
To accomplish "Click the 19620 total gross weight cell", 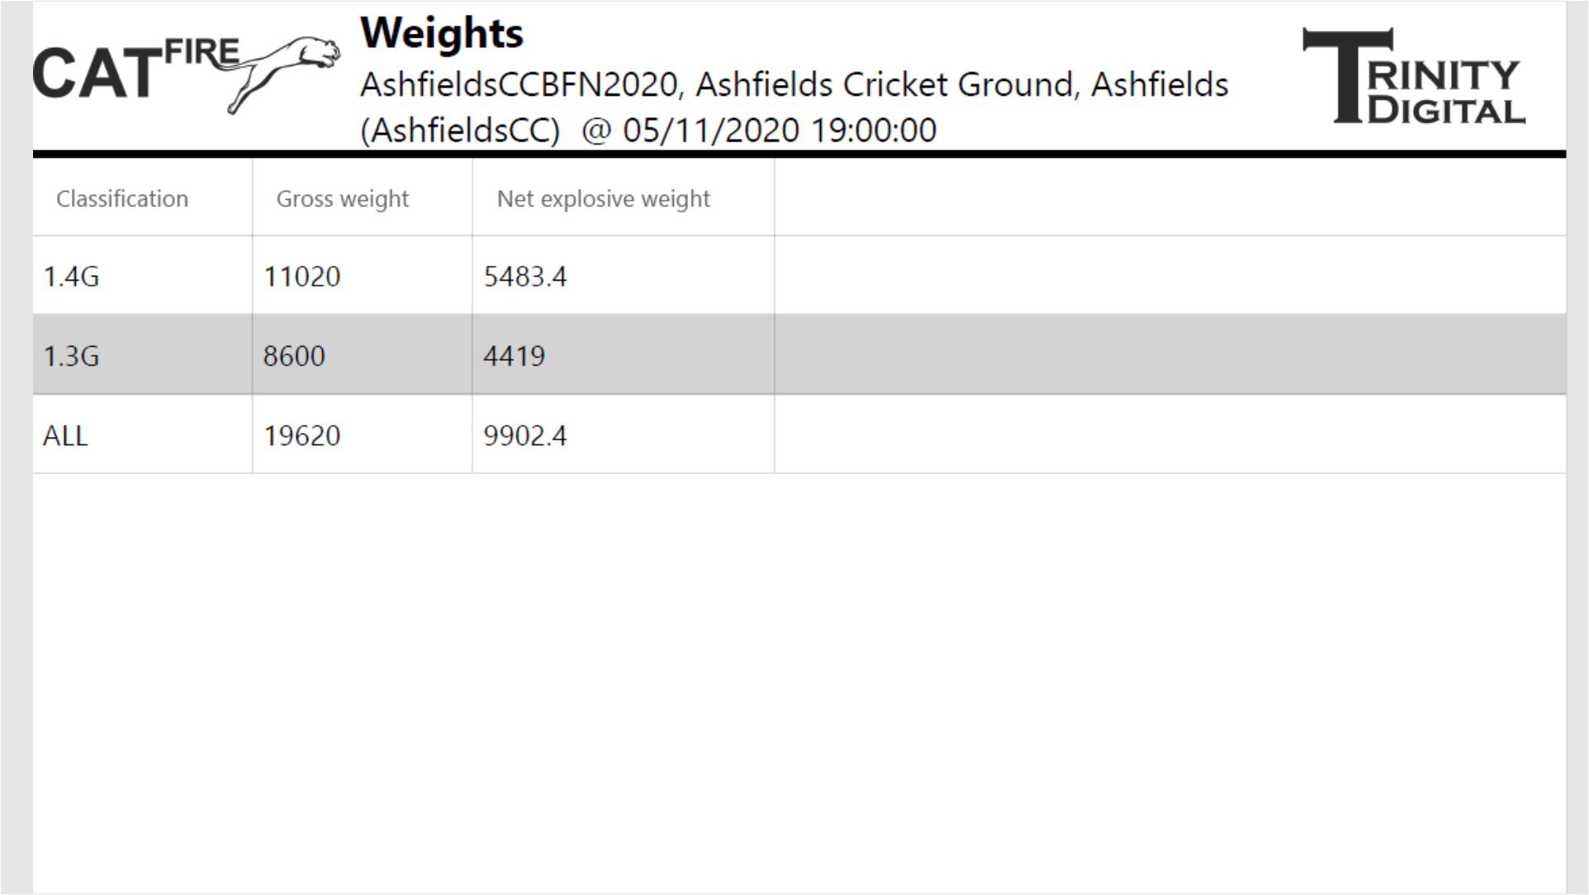I will pyautogui.click(x=301, y=436).
